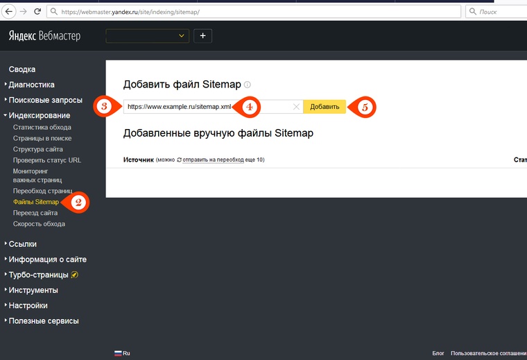This screenshot has width=527, height=360.
Task: Collapse the Индексирование section
Action: click(x=39, y=115)
